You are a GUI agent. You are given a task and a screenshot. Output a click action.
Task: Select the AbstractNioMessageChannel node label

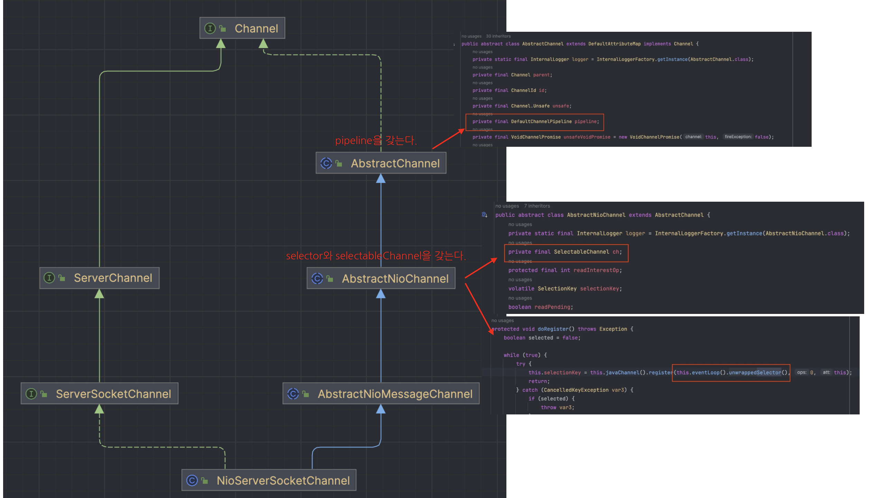click(395, 394)
